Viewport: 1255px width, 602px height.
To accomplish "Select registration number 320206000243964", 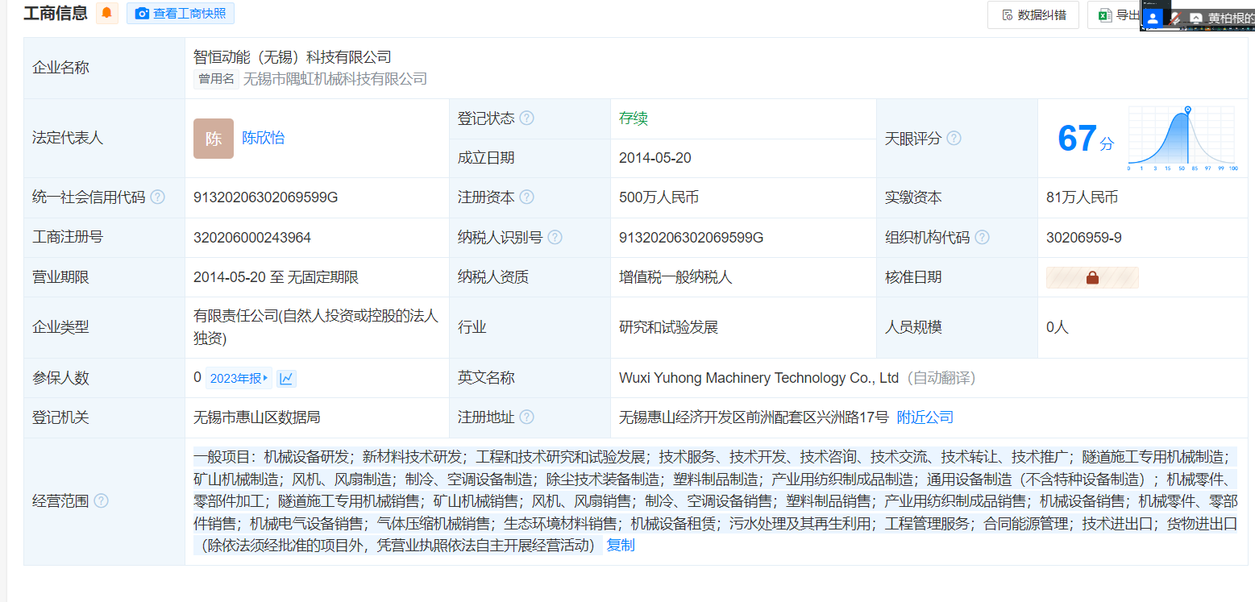I will coord(252,238).
